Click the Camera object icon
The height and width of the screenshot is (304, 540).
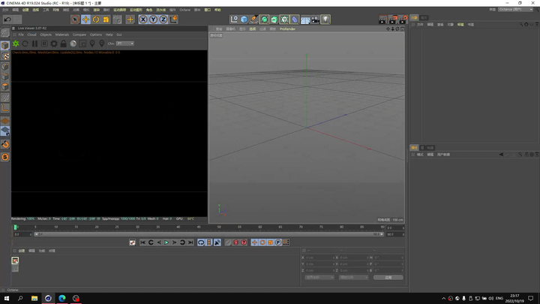(x=315, y=20)
